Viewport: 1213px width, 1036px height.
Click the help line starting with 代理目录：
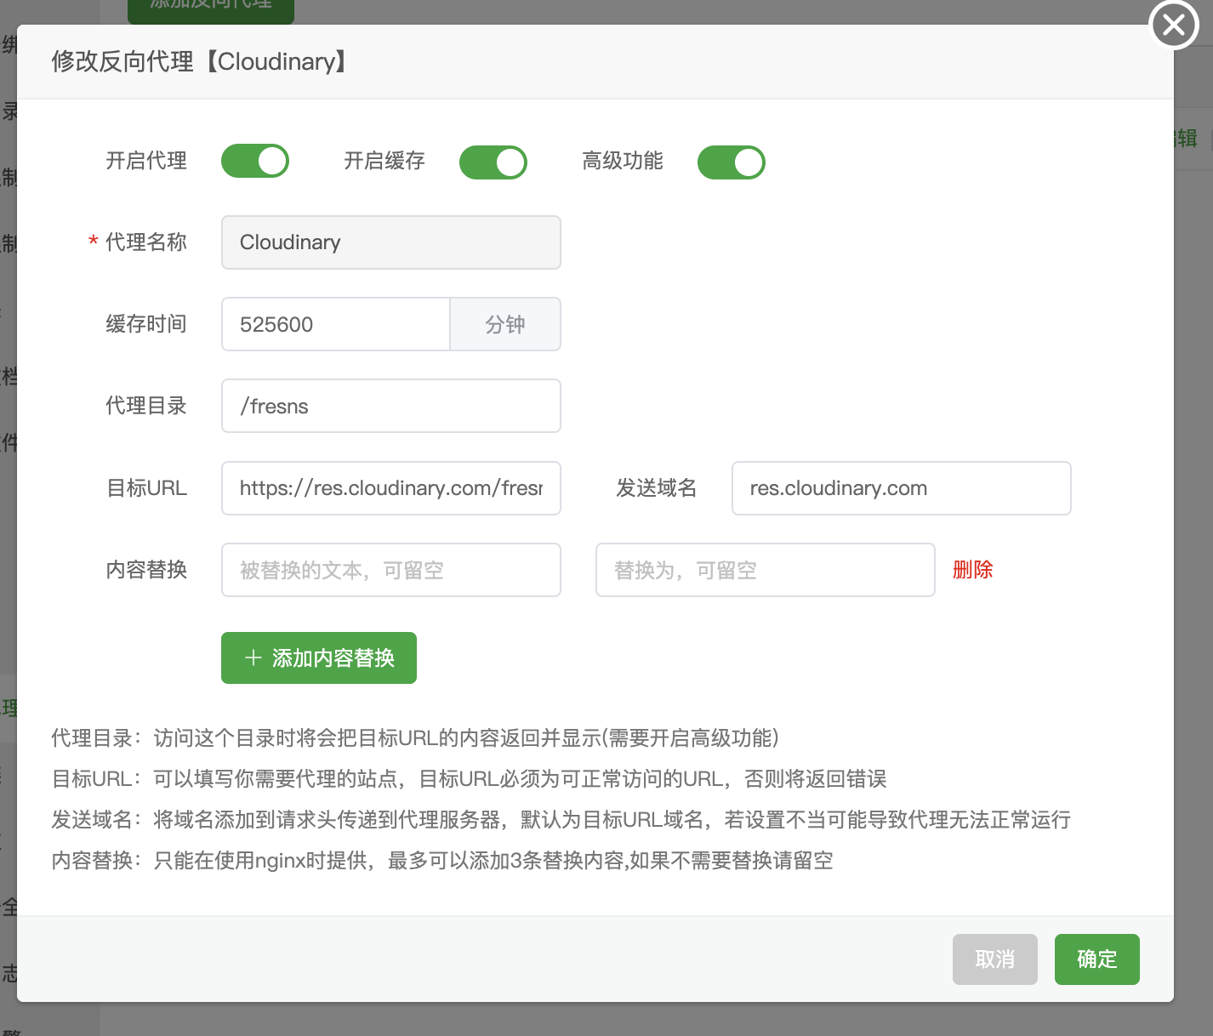click(x=415, y=738)
